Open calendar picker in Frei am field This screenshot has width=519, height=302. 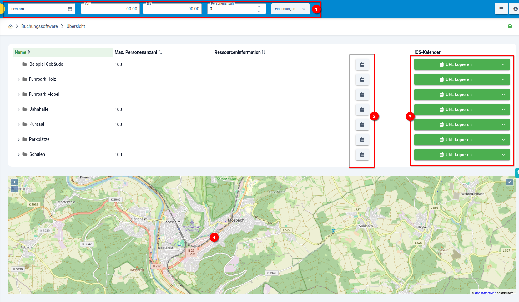(70, 9)
